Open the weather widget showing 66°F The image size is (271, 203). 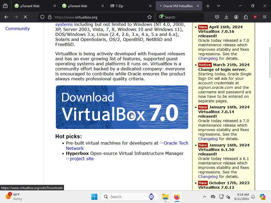[14, 197]
